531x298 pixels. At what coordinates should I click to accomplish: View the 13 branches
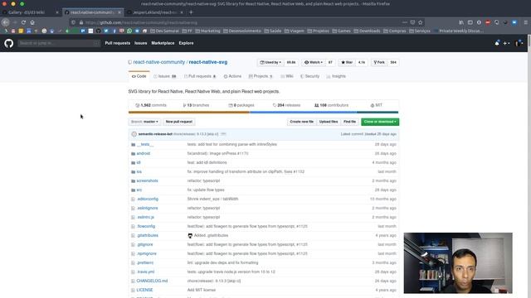tap(196, 105)
